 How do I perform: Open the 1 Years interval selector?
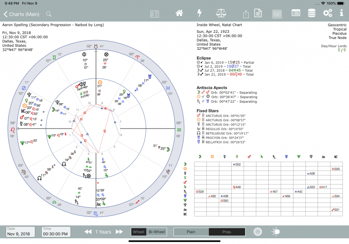(x=103, y=232)
